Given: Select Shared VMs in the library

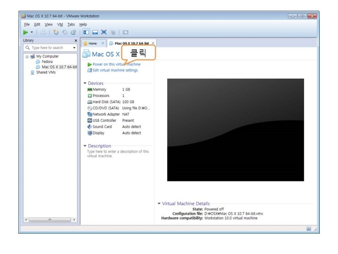Looking at the screenshot, I should (x=46, y=72).
